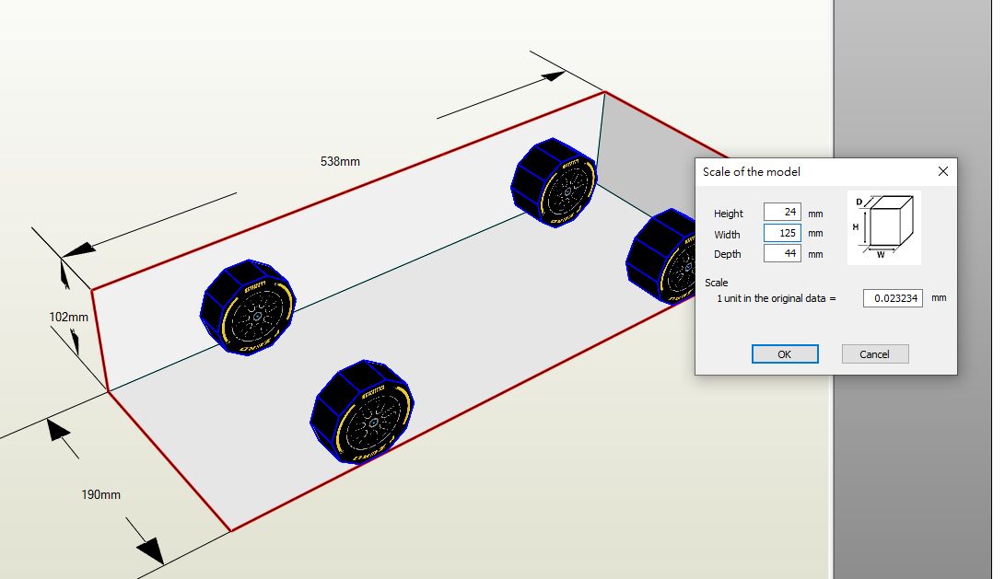This screenshot has width=1005, height=579.
Task: Click the Height input field
Action: [x=782, y=213]
